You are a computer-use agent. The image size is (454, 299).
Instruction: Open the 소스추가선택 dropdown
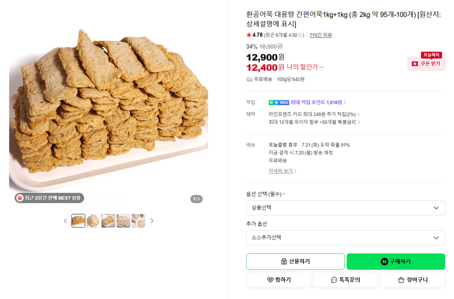tap(345, 238)
